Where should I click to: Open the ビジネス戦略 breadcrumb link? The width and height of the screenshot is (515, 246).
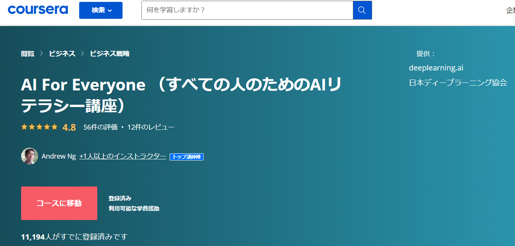point(110,53)
